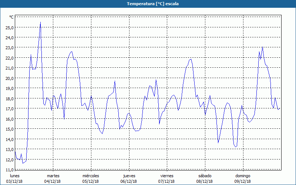Select the 25,0 y-axis label
Screen dimensions: 296x185
click(10, 27)
